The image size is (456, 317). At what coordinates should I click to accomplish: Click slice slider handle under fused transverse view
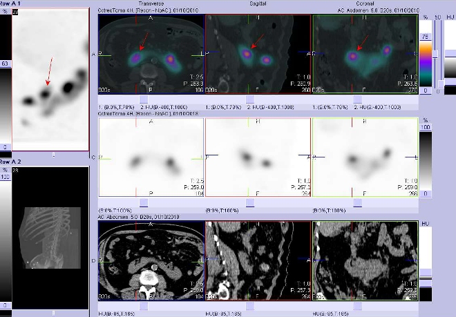[143, 100]
